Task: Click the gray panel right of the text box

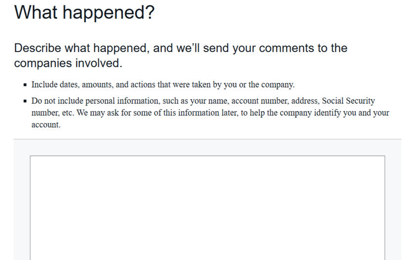Action: pyautogui.click(x=393, y=208)
